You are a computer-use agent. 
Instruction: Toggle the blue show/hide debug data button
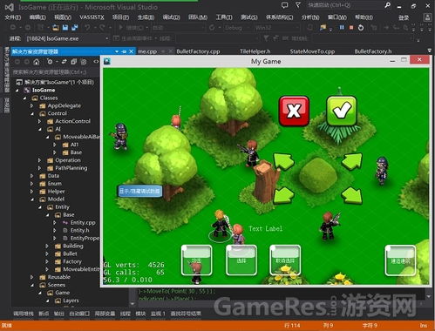click(x=139, y=191)
